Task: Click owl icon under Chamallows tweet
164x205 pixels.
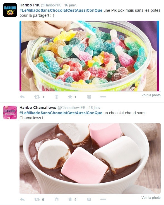Action: [x=89, y=199]
